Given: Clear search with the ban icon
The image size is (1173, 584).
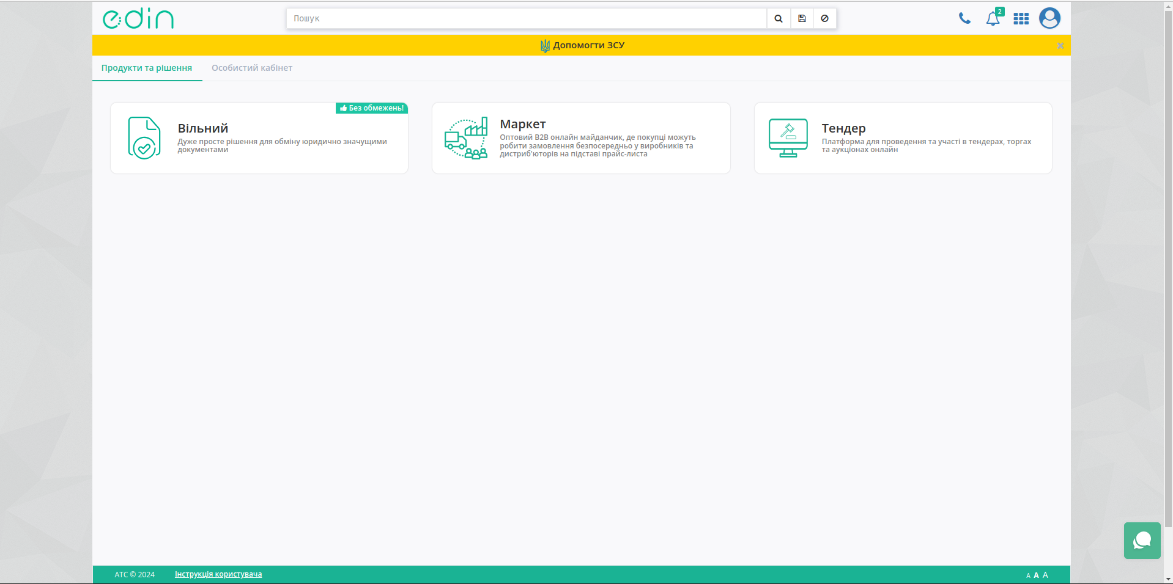Looking at the screenshot, I should tap(825, 18).
